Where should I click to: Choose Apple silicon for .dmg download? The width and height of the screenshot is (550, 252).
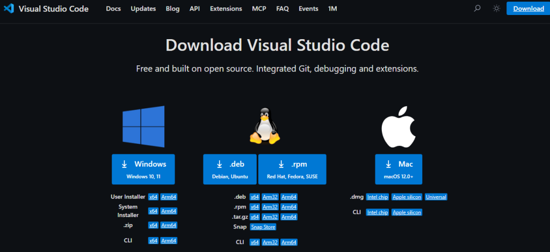click(407, 197)
